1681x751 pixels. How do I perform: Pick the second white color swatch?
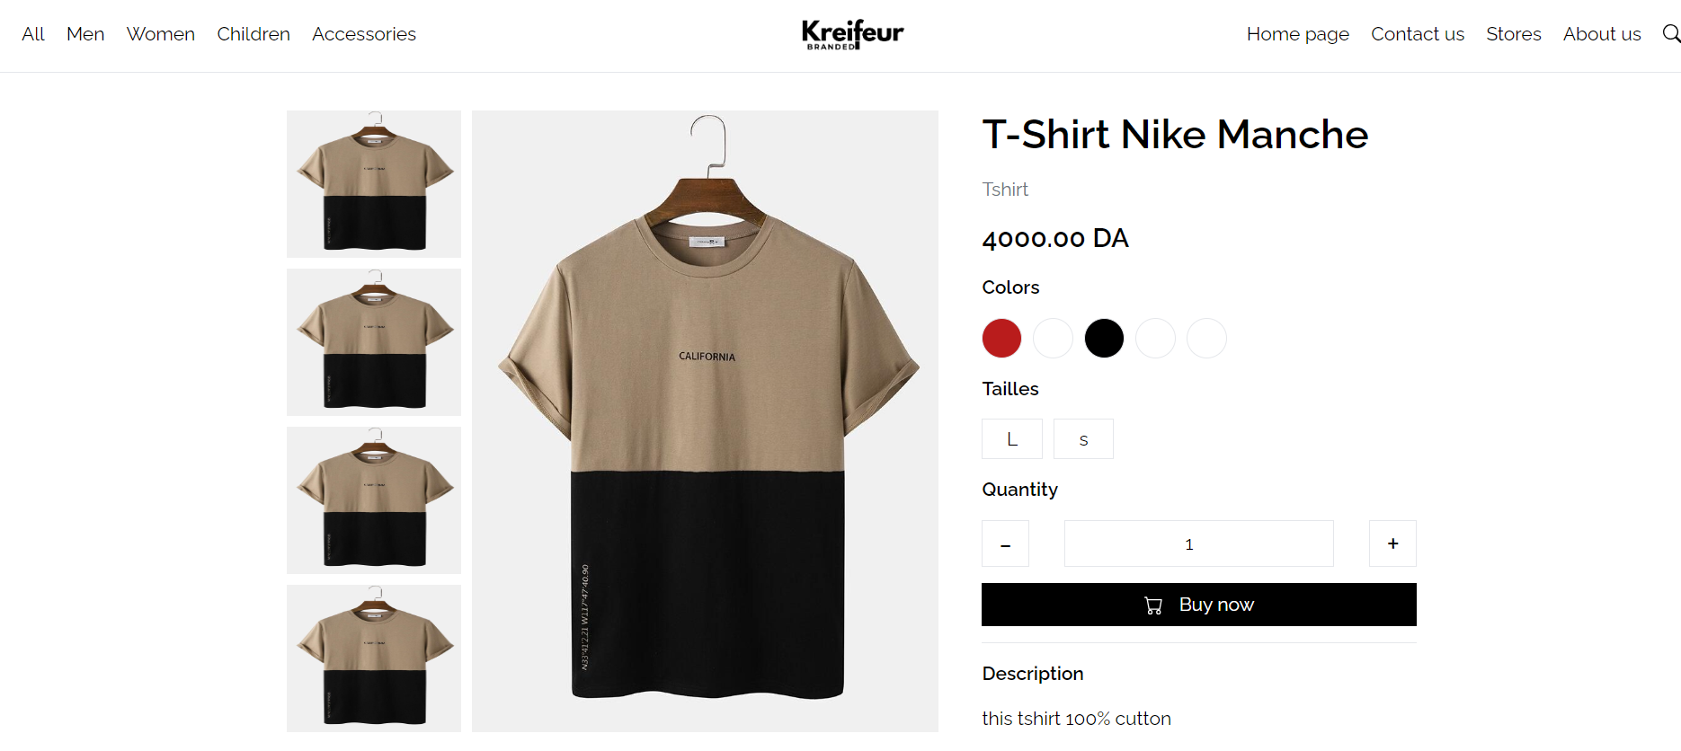1155,339
